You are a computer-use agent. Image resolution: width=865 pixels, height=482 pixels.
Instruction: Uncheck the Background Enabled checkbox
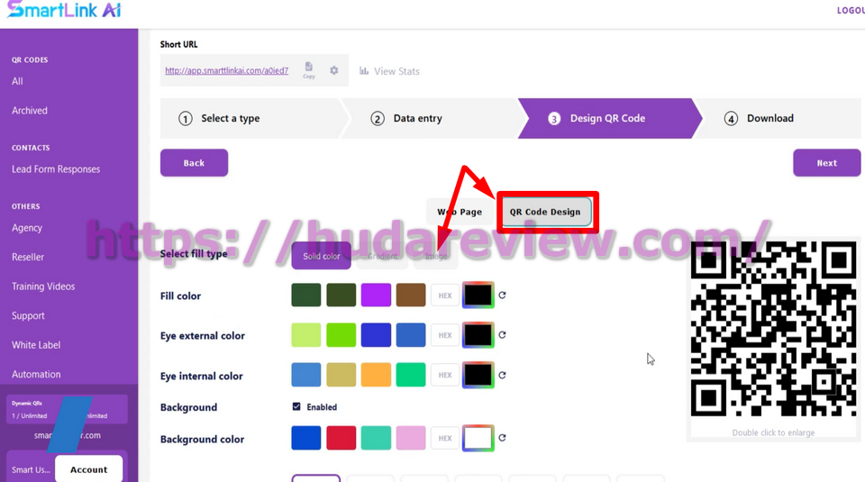296,407
